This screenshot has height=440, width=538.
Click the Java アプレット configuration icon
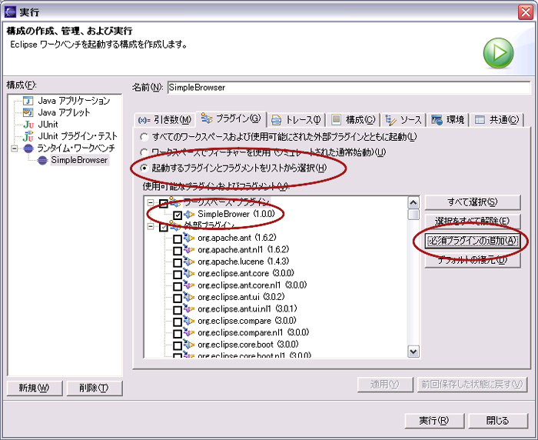click(x=28, y=112)
